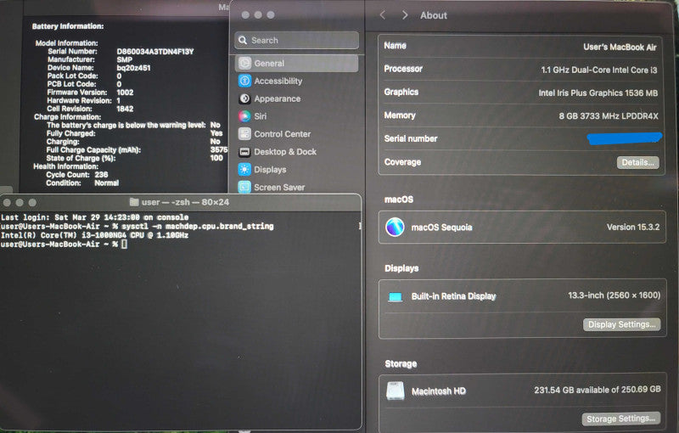Open Accessibility settings pane

(x=278, y=81)
